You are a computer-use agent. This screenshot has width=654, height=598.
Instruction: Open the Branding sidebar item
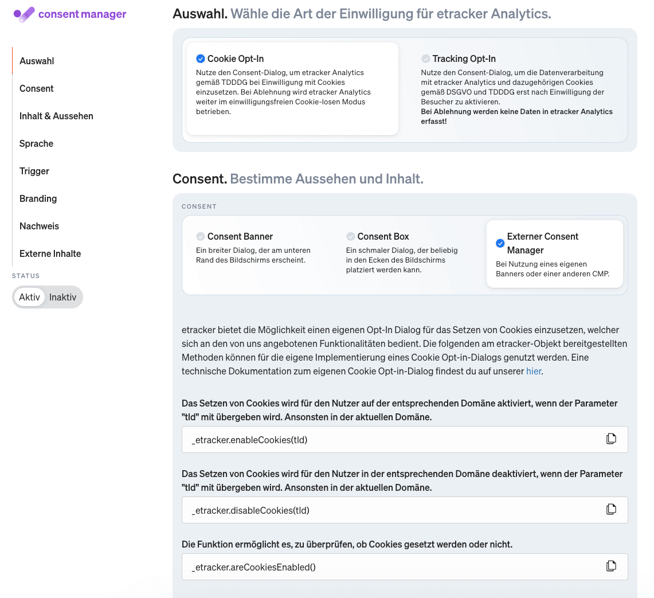point(38,199)
